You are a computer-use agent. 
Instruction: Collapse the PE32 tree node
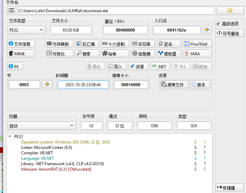point(10,137)
